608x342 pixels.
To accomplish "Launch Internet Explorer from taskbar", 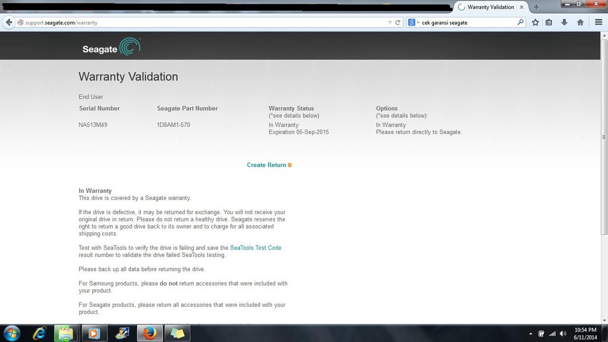I will (39, 333).
